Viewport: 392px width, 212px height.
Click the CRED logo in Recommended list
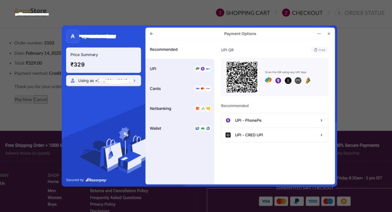click(x=228, y=135)
